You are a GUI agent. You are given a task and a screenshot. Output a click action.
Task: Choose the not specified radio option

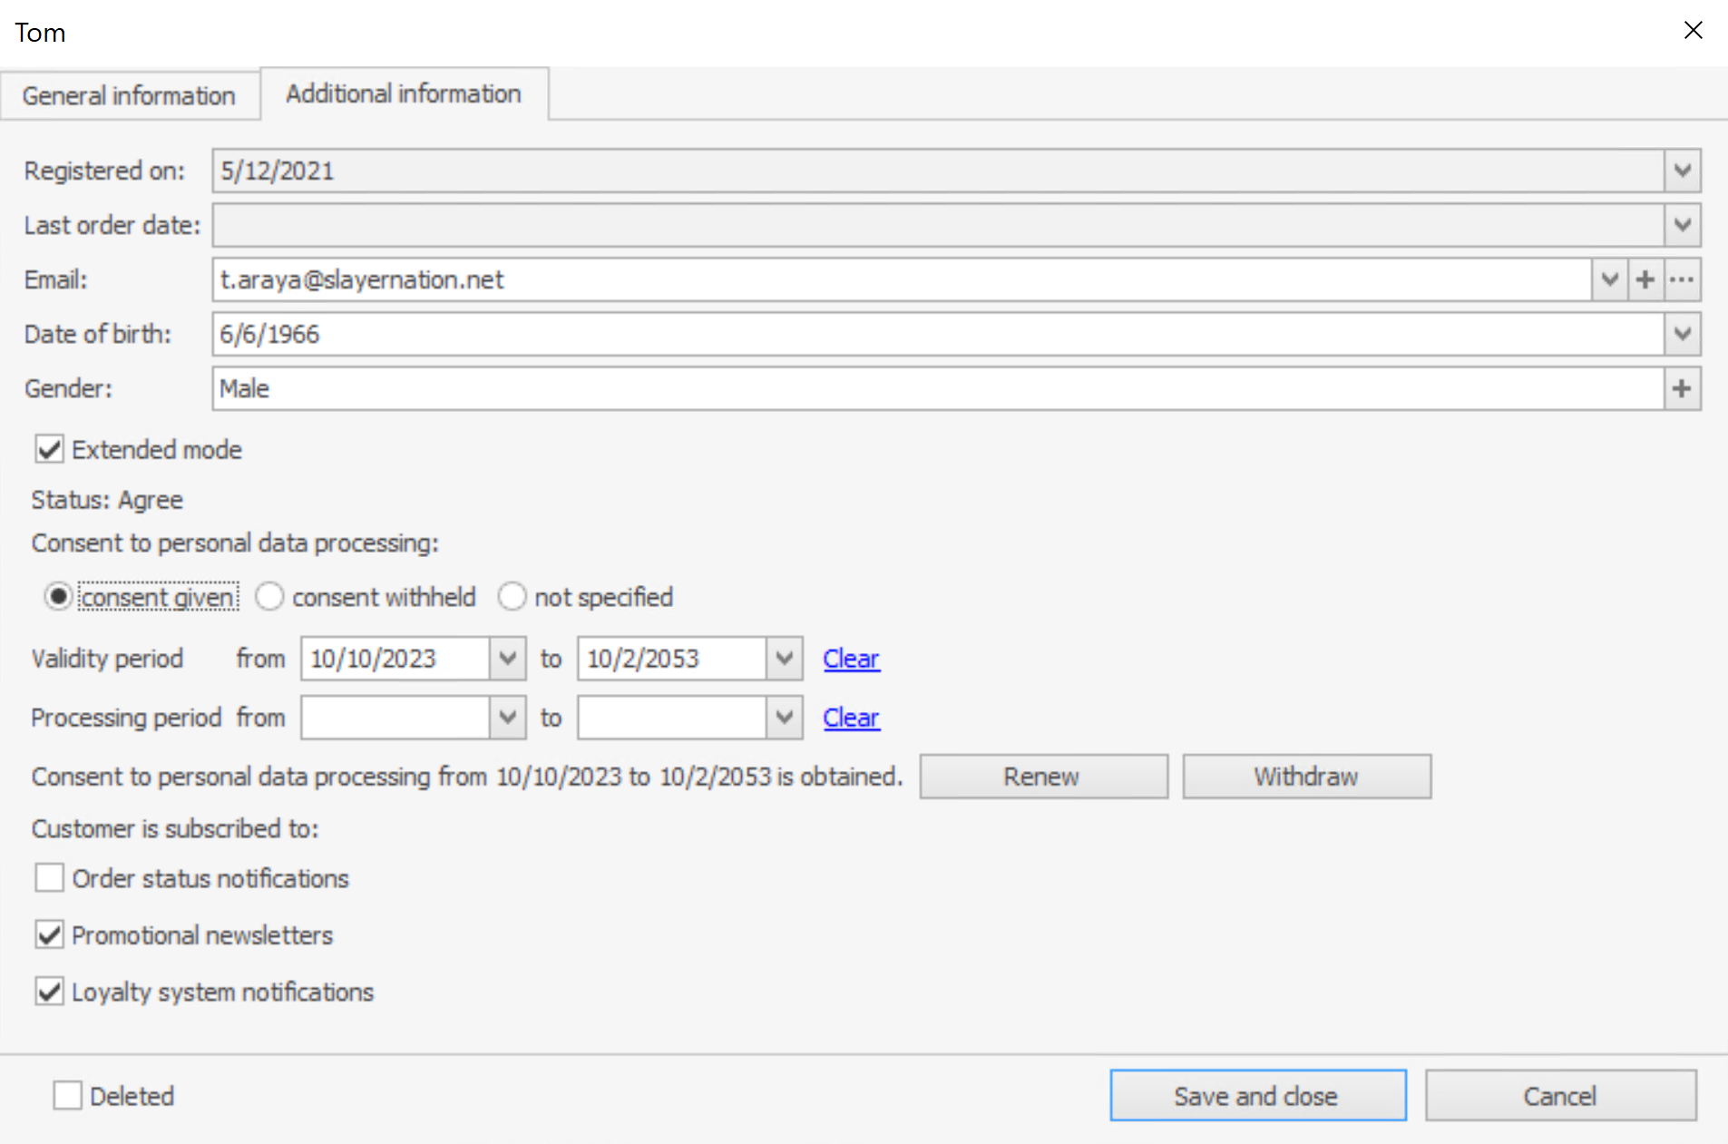pyautogui.click(x=513, y=597)
